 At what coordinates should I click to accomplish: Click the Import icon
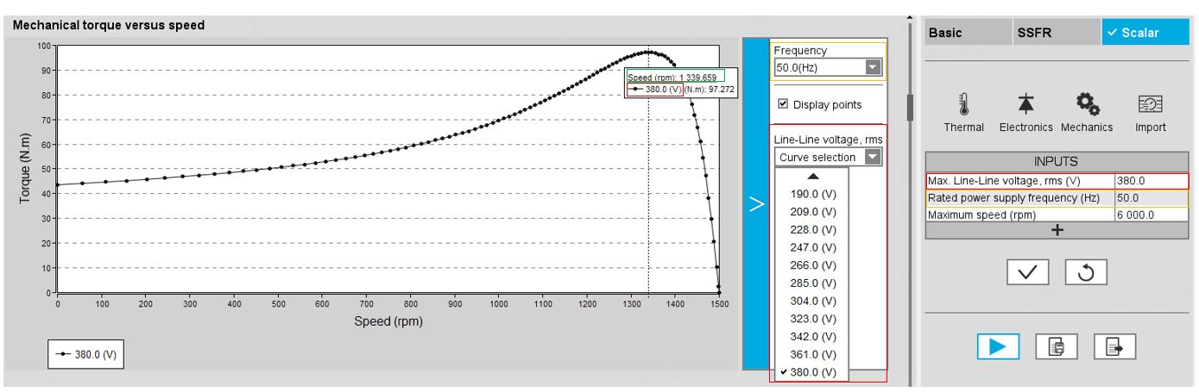coord(1150,105)
